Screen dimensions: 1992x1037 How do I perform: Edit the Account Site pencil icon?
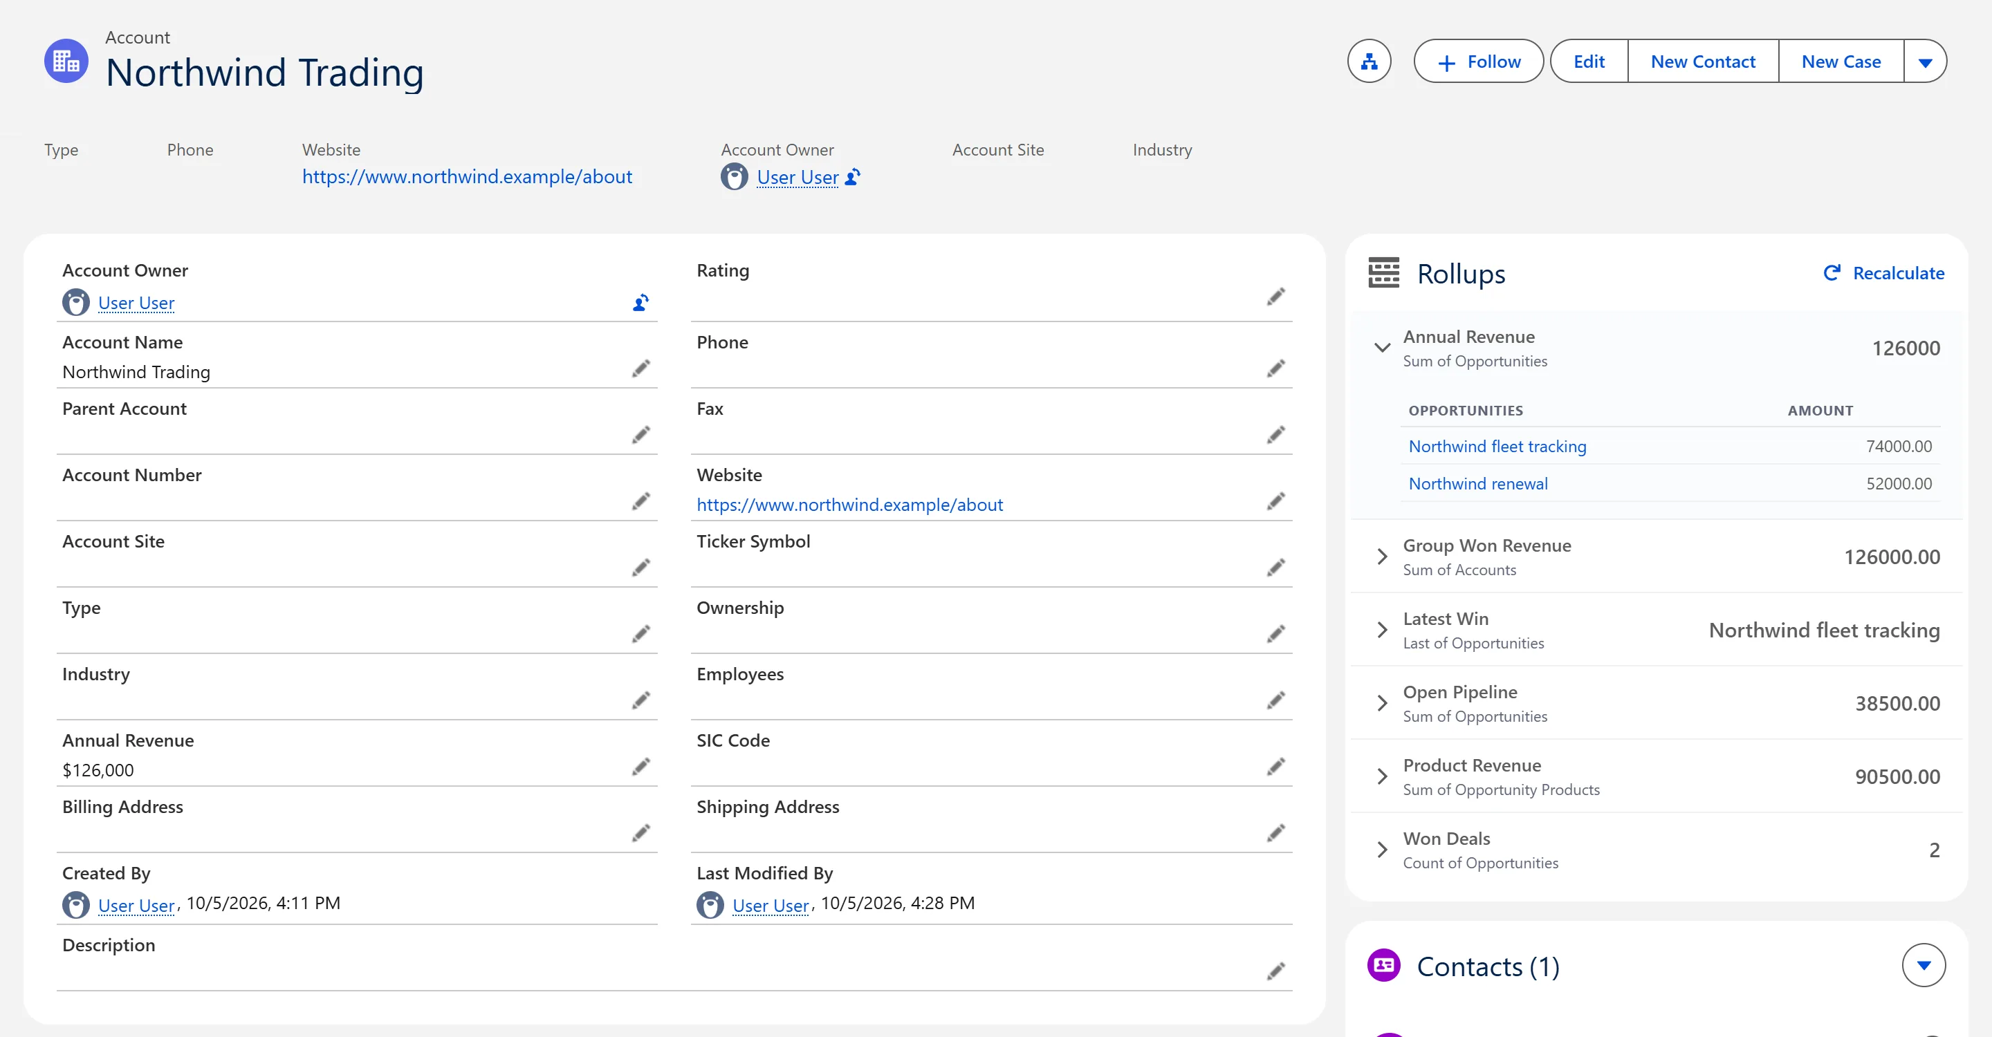[x=640, y=568]
